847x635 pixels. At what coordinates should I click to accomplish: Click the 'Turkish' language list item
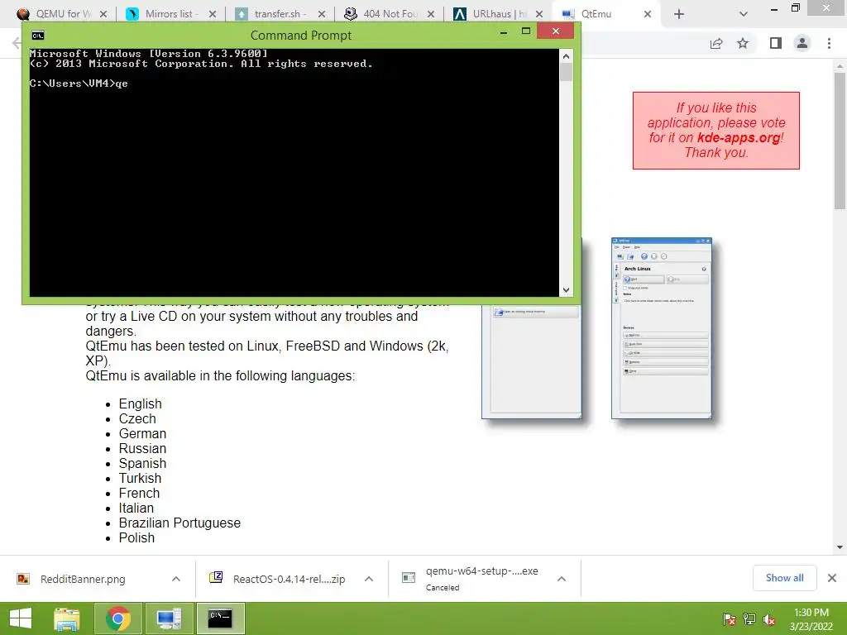click(x=140, y=479)
